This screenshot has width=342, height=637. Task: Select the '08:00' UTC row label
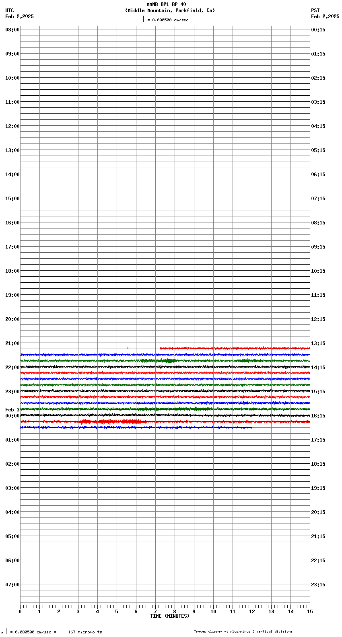point(12,30)
